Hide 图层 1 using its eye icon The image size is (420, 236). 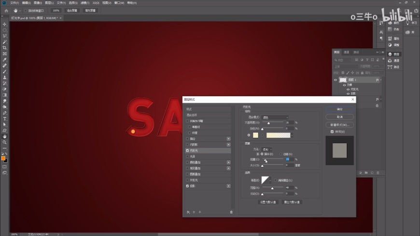coord(336,80)
